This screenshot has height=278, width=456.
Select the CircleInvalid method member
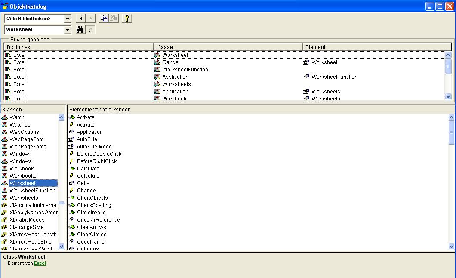(x=91, y=213)
